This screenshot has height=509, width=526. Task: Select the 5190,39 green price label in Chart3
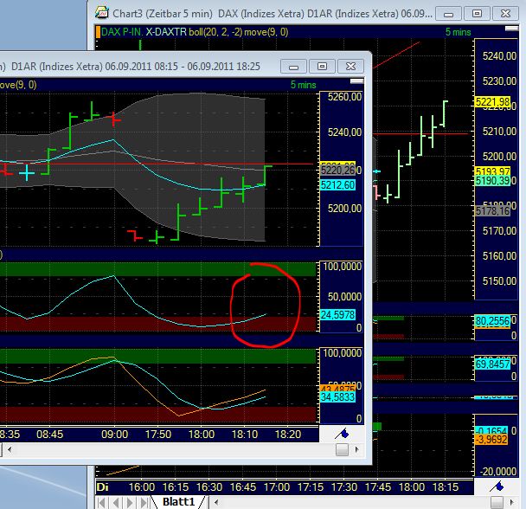[x=492, y=181]
